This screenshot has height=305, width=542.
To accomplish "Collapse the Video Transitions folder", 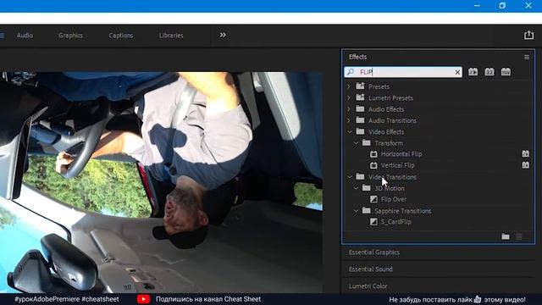I will pos(350,177).
